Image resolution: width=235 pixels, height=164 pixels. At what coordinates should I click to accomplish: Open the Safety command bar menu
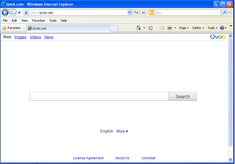click(198, 28)
